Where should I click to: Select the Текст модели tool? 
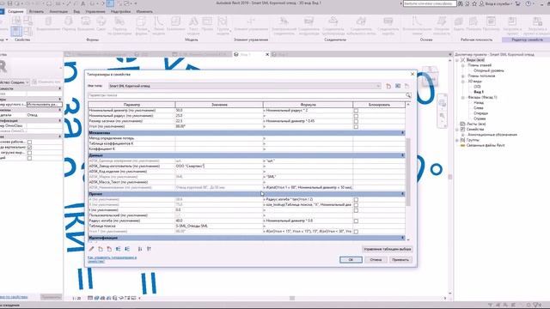193,25
